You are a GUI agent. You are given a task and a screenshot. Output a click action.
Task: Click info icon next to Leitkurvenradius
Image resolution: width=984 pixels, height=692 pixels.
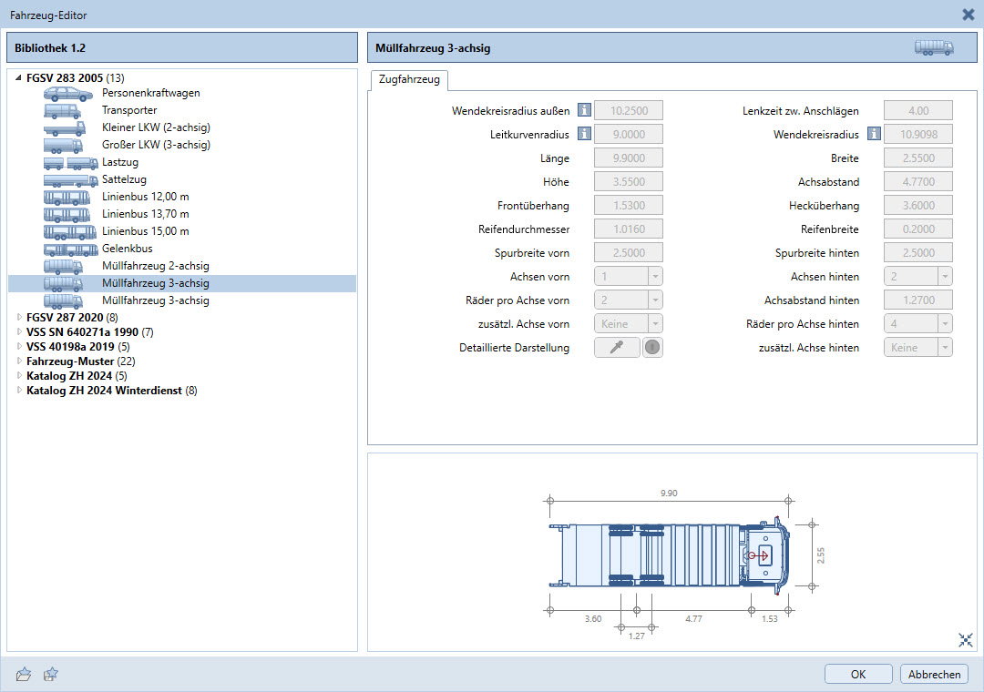tap(584, 135)
